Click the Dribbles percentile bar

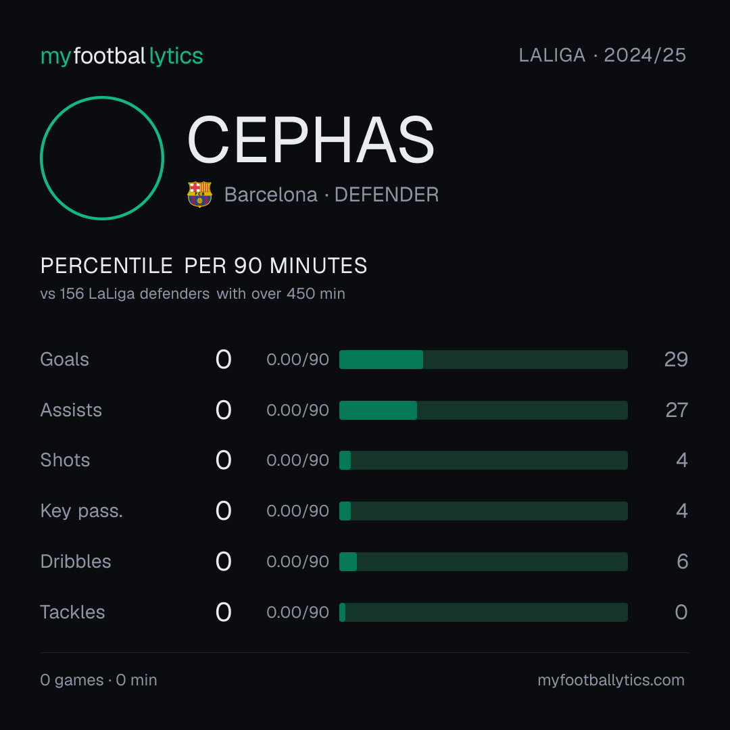(483, 562)
